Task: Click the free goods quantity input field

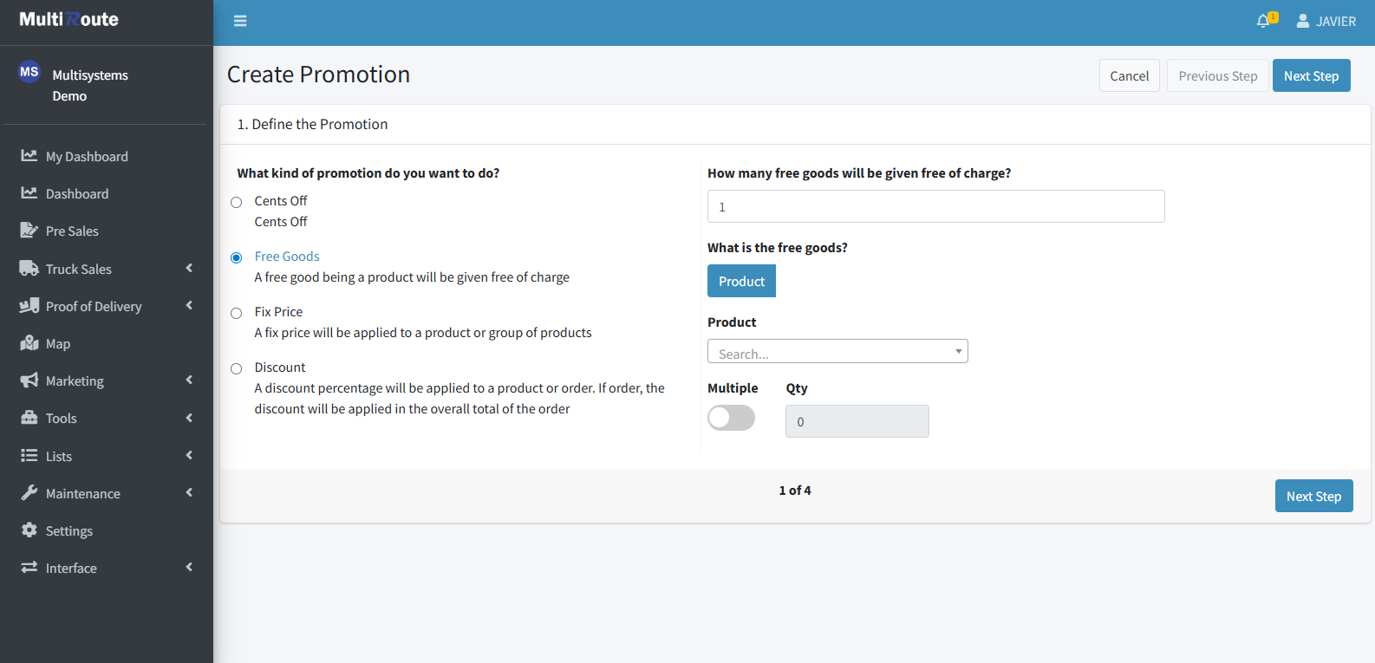Action: coord(935,207)
